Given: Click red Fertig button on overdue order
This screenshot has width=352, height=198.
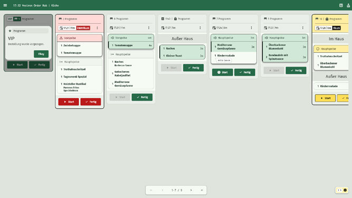Looking at the screenshot, I should click(91, 102).
